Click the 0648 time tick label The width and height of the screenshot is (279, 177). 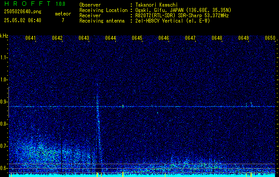(x=217, y=38)
